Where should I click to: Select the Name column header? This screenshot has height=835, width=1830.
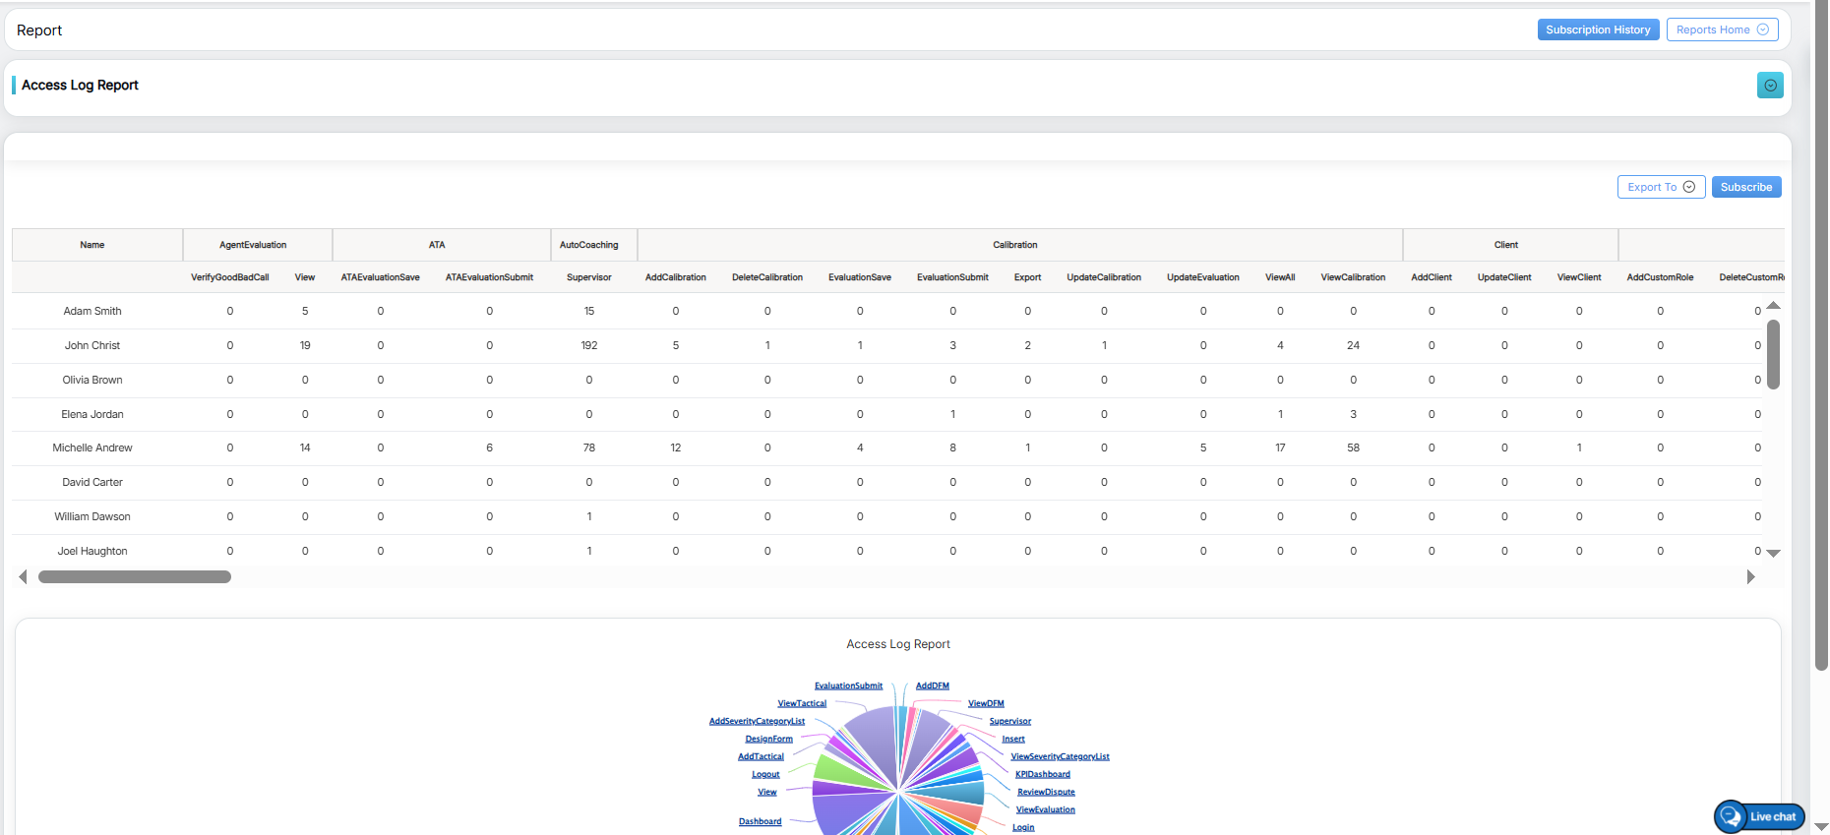[92, 245]
